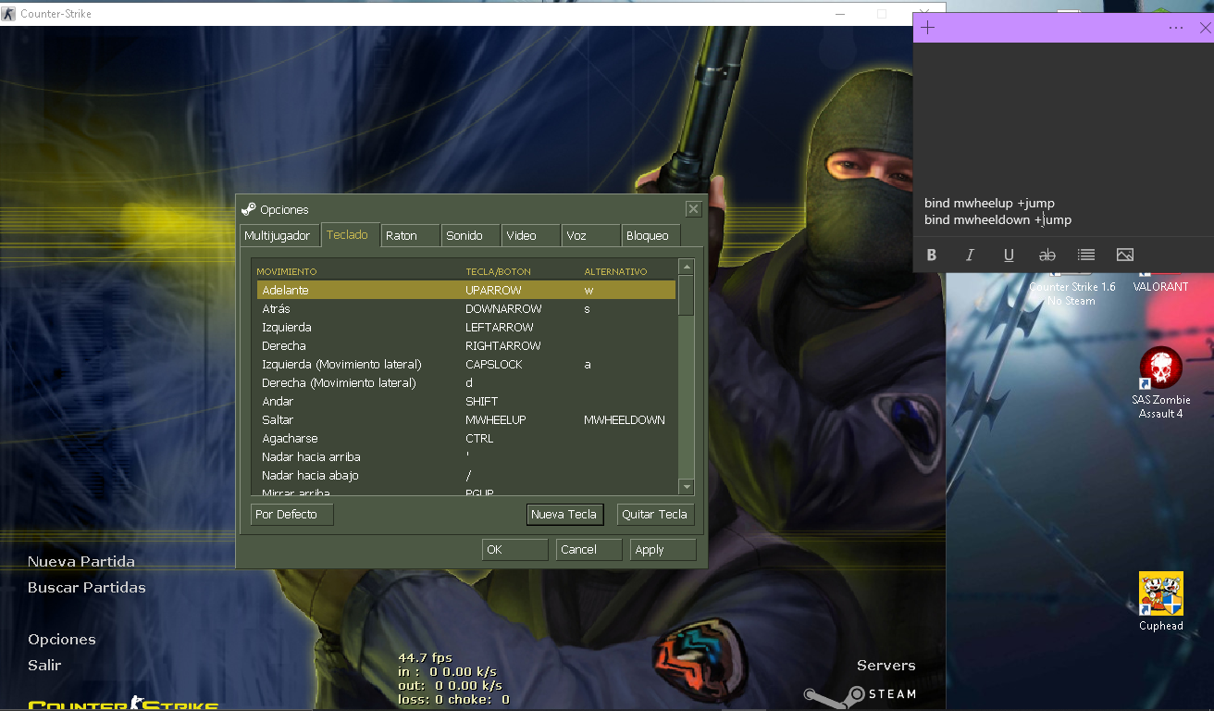Image resolution: width=1214 pixels, height=711 pixels.
Task: Click the keybinding list scroll-up arrow
Action: click(x=686, y=268)
